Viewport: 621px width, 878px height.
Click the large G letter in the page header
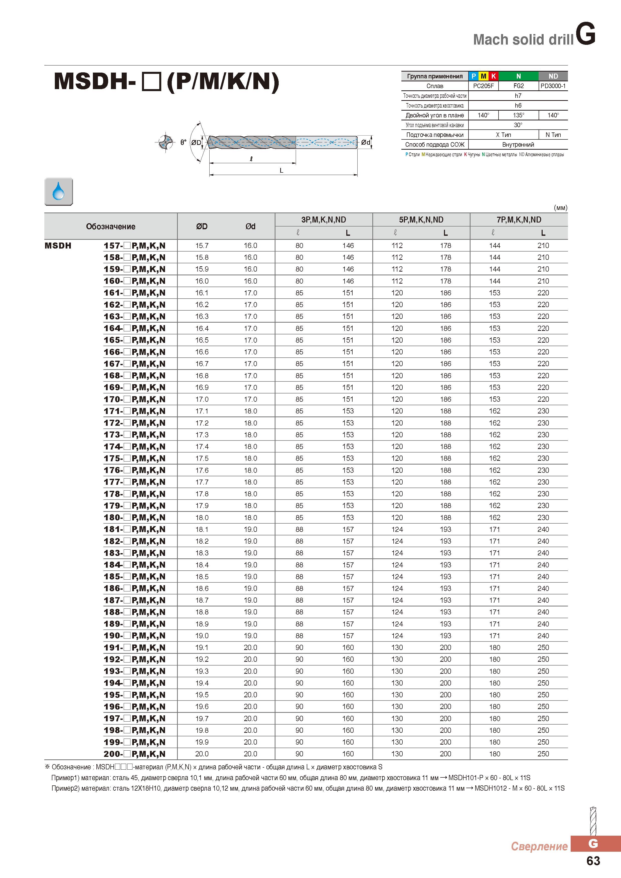tap(586, 34)
